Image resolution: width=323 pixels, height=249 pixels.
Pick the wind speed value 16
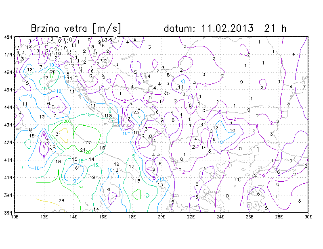tap(102, 148)
